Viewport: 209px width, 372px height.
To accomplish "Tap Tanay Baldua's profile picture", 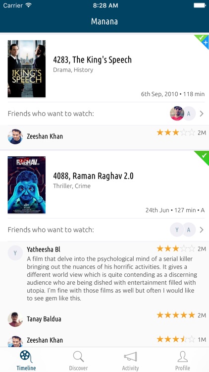I will tap(15, 319).
